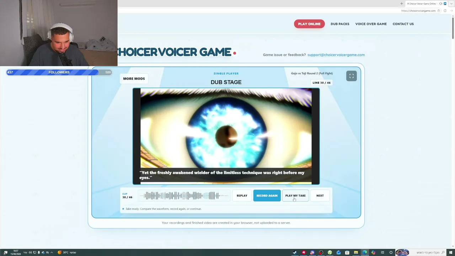Open the Mail app on the taskbar
This screenshot has height=256, width=455.
[x=338, y=252]
